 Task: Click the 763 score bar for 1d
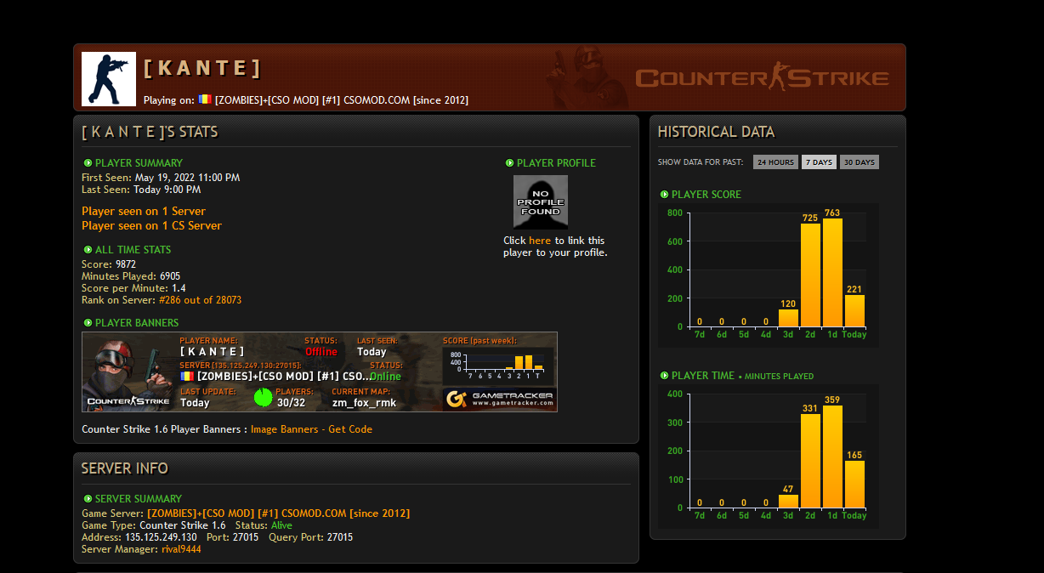coord(832,273)
